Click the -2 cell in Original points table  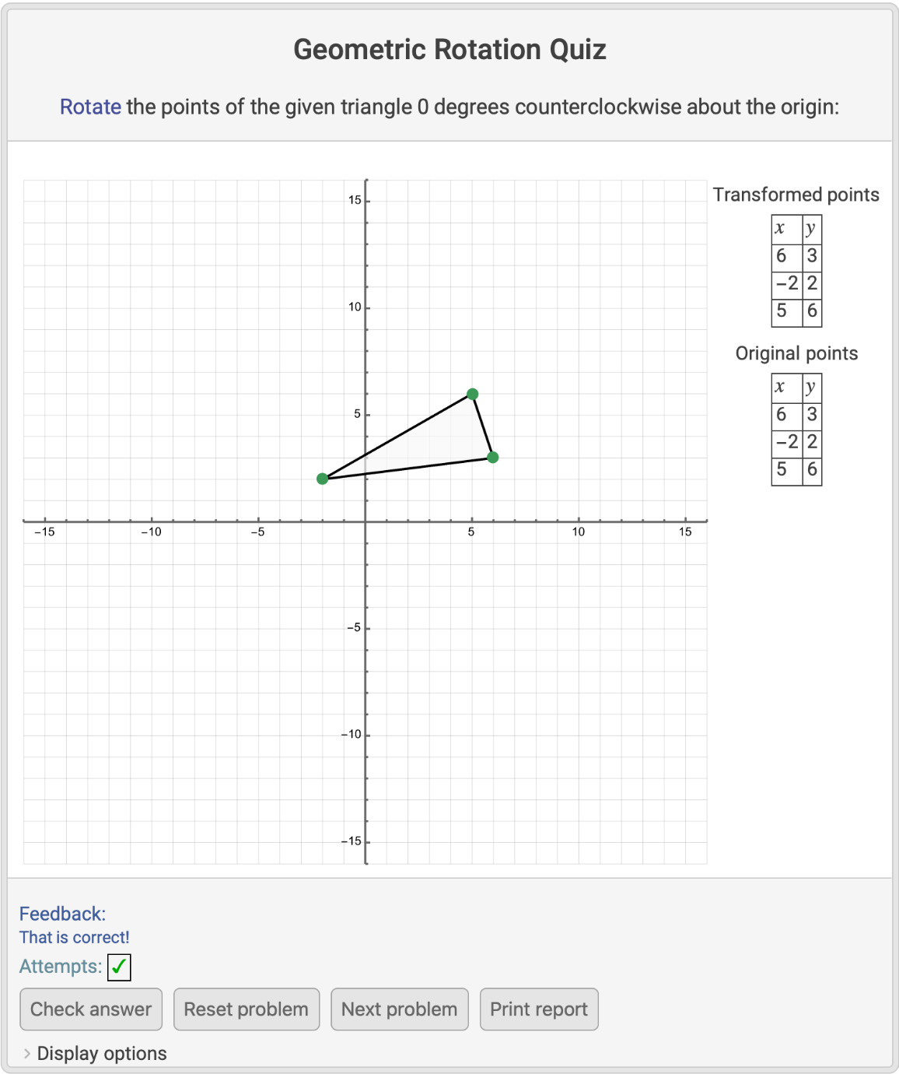pos(787,442)
